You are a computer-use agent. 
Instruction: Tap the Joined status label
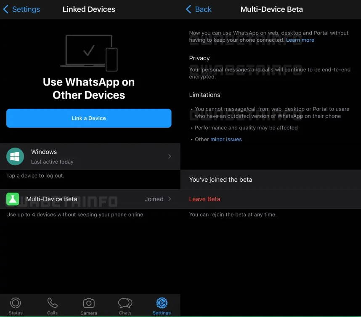click(x=154, y=199)
